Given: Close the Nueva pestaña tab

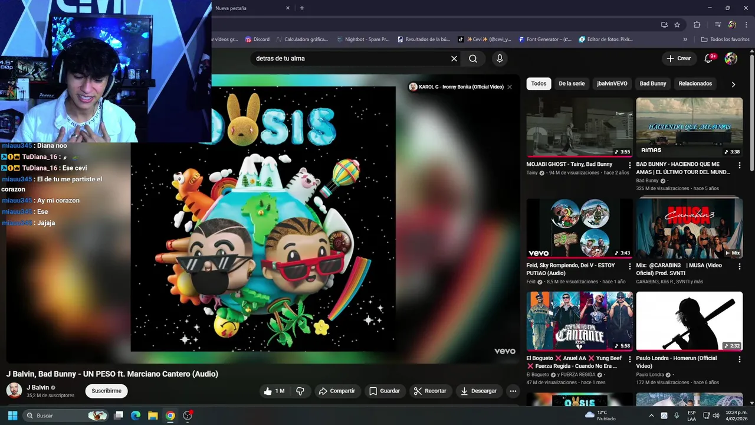Looking at the screenshot, I should point(288,8).
